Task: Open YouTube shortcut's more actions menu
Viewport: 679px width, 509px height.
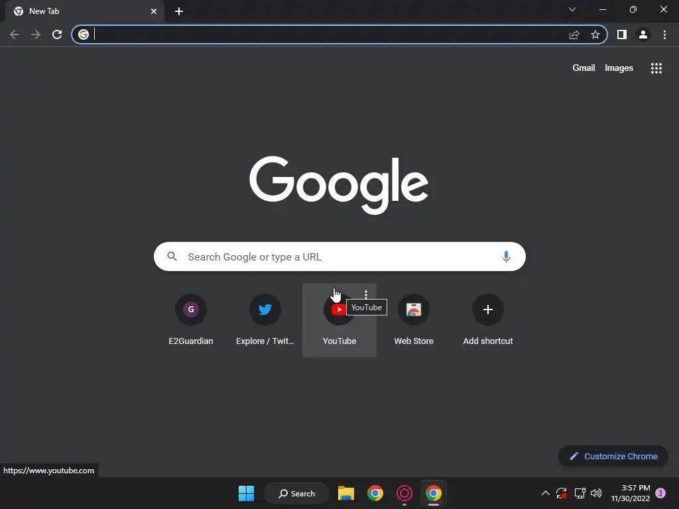Action: click(x=366, y=294)
